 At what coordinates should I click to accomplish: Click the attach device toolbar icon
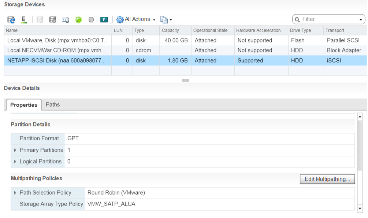click(x=53, y=19)
